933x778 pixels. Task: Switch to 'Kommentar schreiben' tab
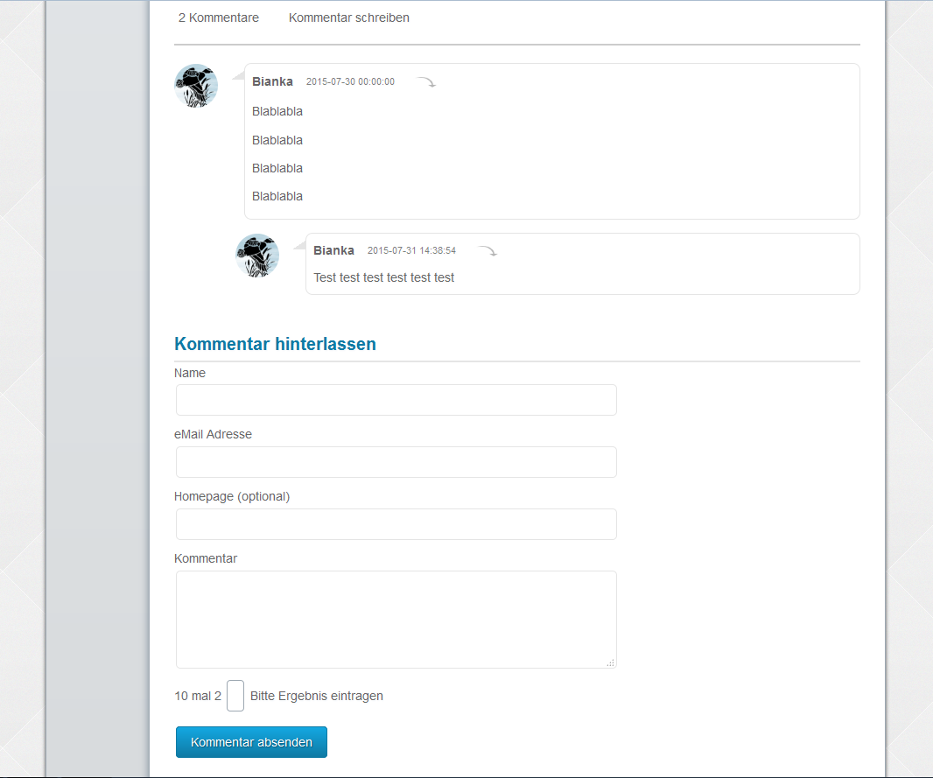(348, 18)
